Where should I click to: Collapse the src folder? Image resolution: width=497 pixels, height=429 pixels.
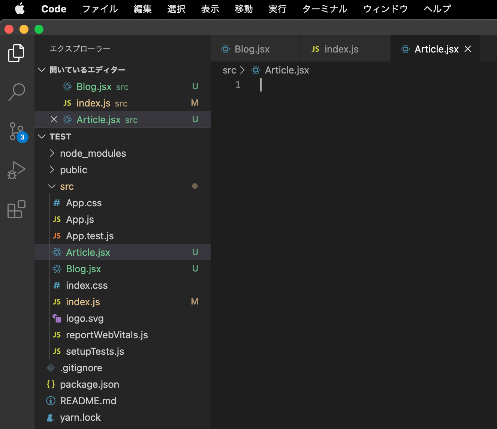pyautogui.click(x=52, y=186)
